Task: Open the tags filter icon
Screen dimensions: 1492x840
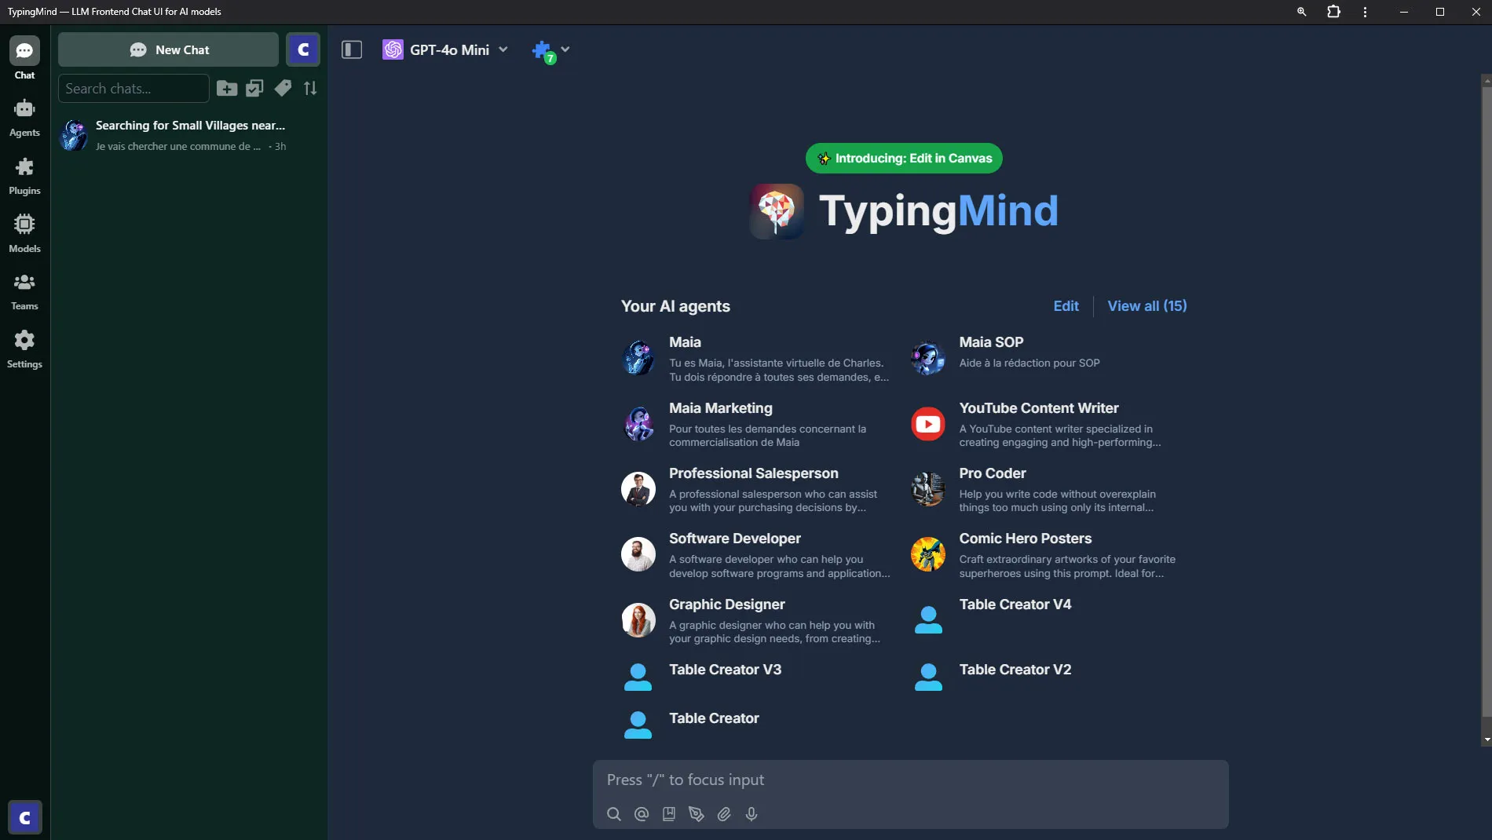Action: [283, 88]
